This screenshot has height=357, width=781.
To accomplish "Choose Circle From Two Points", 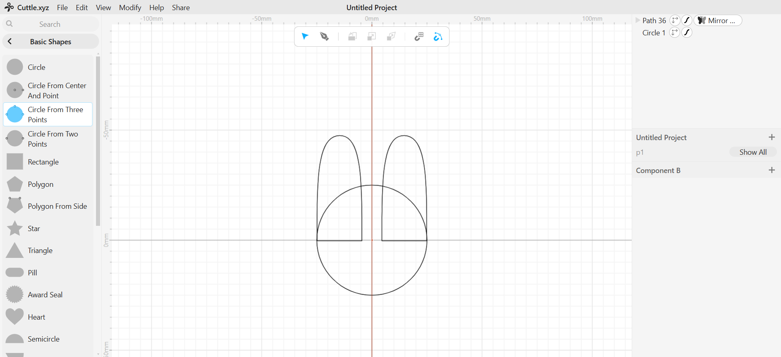I will tap(48, 138).
